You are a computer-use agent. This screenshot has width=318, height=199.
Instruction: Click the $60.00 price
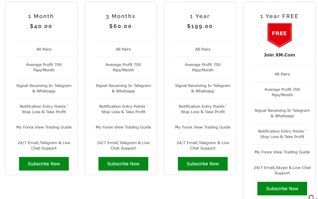pos(120,26)
